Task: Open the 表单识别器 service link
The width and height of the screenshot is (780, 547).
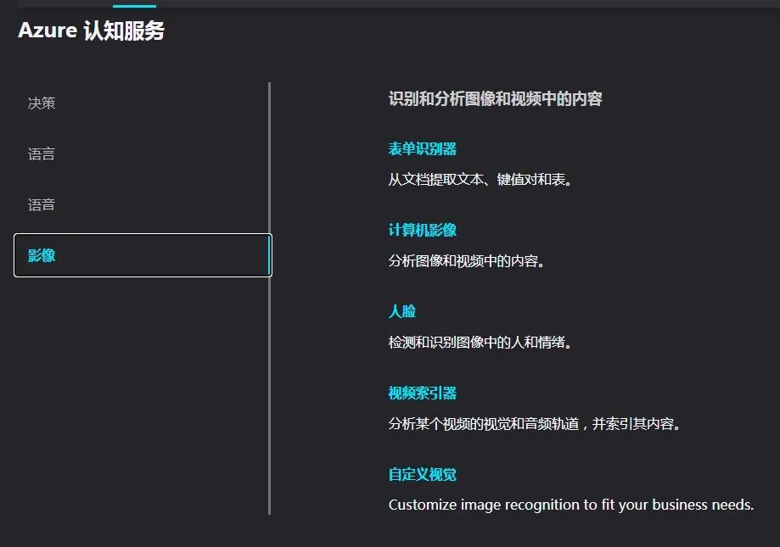Action: coord(421,148)
